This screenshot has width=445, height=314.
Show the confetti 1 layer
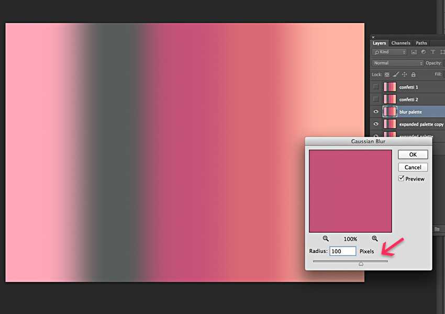[x=375, y=87]
